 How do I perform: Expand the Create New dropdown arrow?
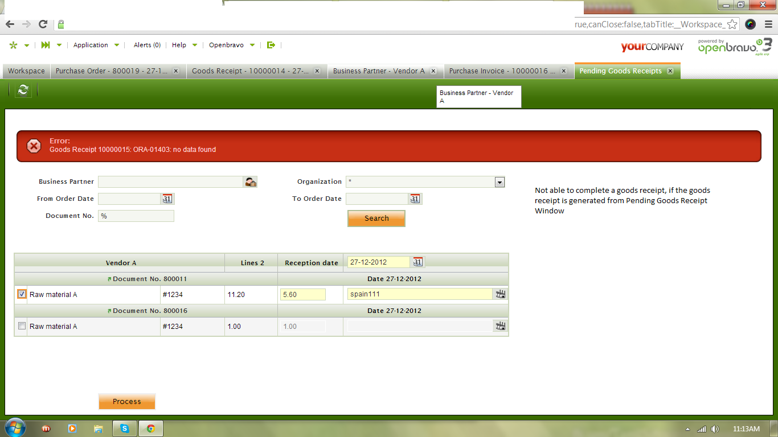coord(26,46)
